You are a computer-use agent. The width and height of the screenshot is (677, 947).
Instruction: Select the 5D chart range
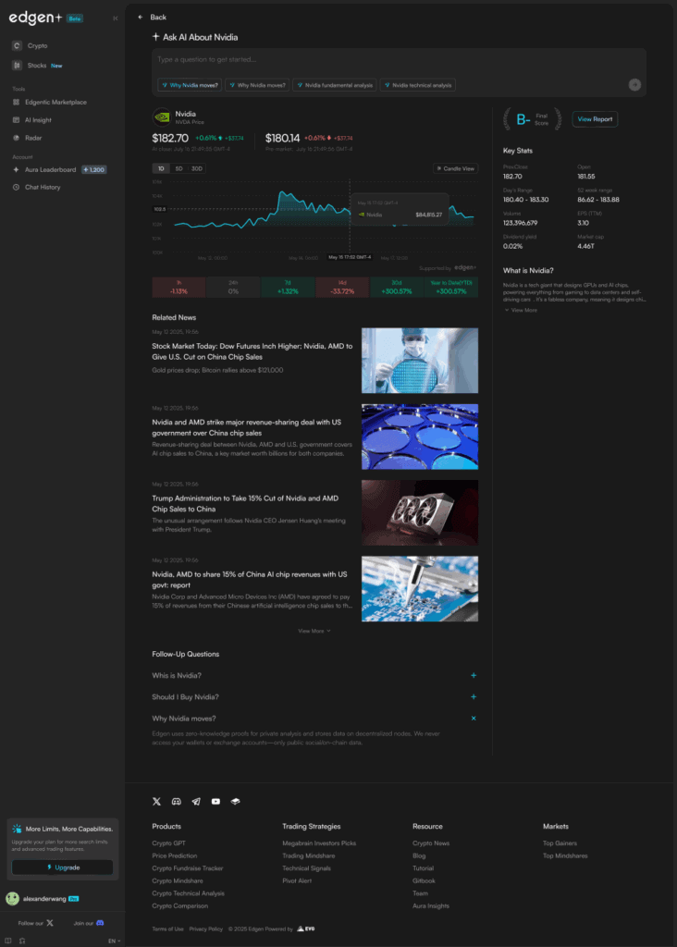click(x=178, y=168)
